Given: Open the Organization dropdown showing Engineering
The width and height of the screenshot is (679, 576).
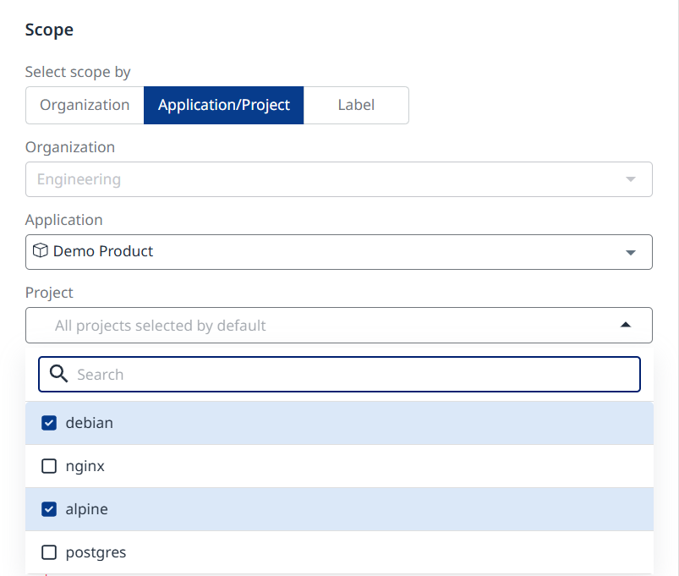Looking at the screenshot, I should (338, 179).
